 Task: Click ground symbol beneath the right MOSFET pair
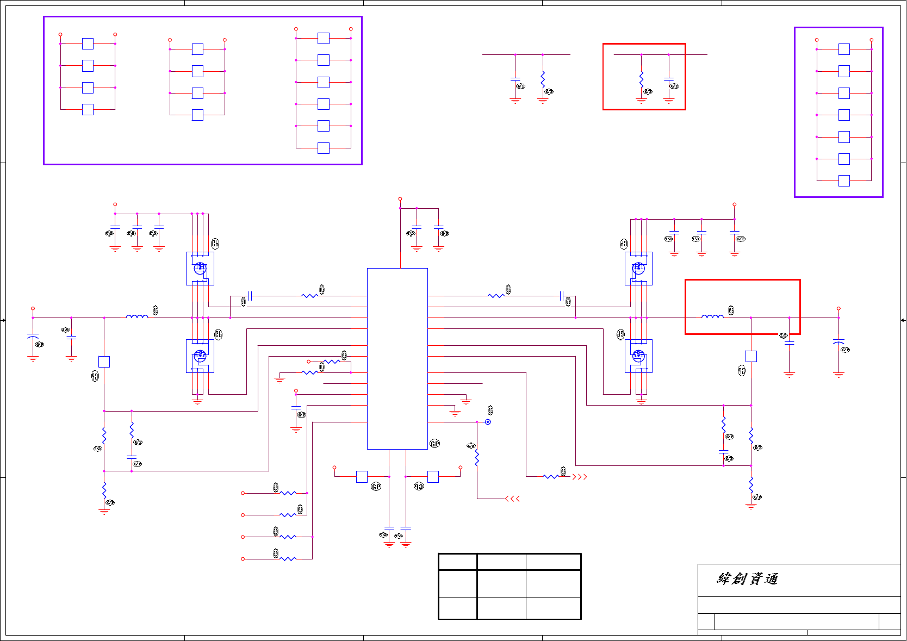click(x=641, y=402)
